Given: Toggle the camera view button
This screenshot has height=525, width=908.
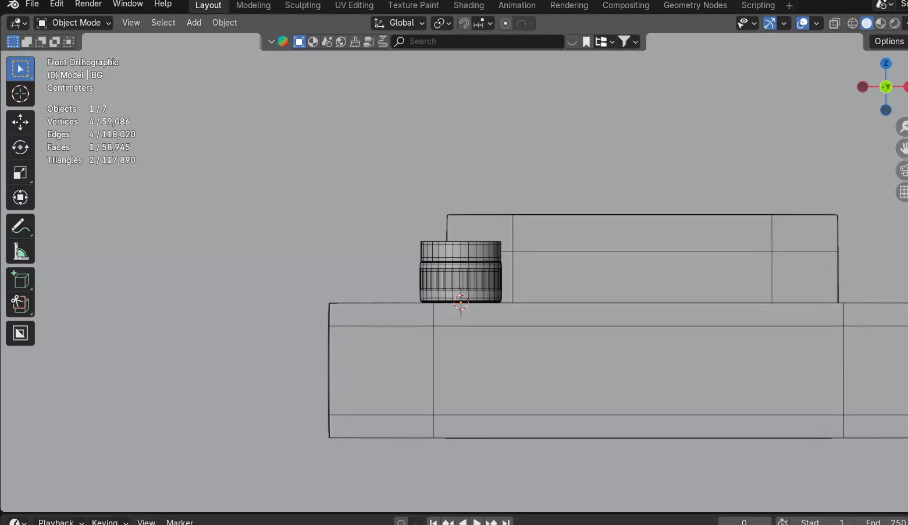Looking at the screenshot, I should 902,171.
